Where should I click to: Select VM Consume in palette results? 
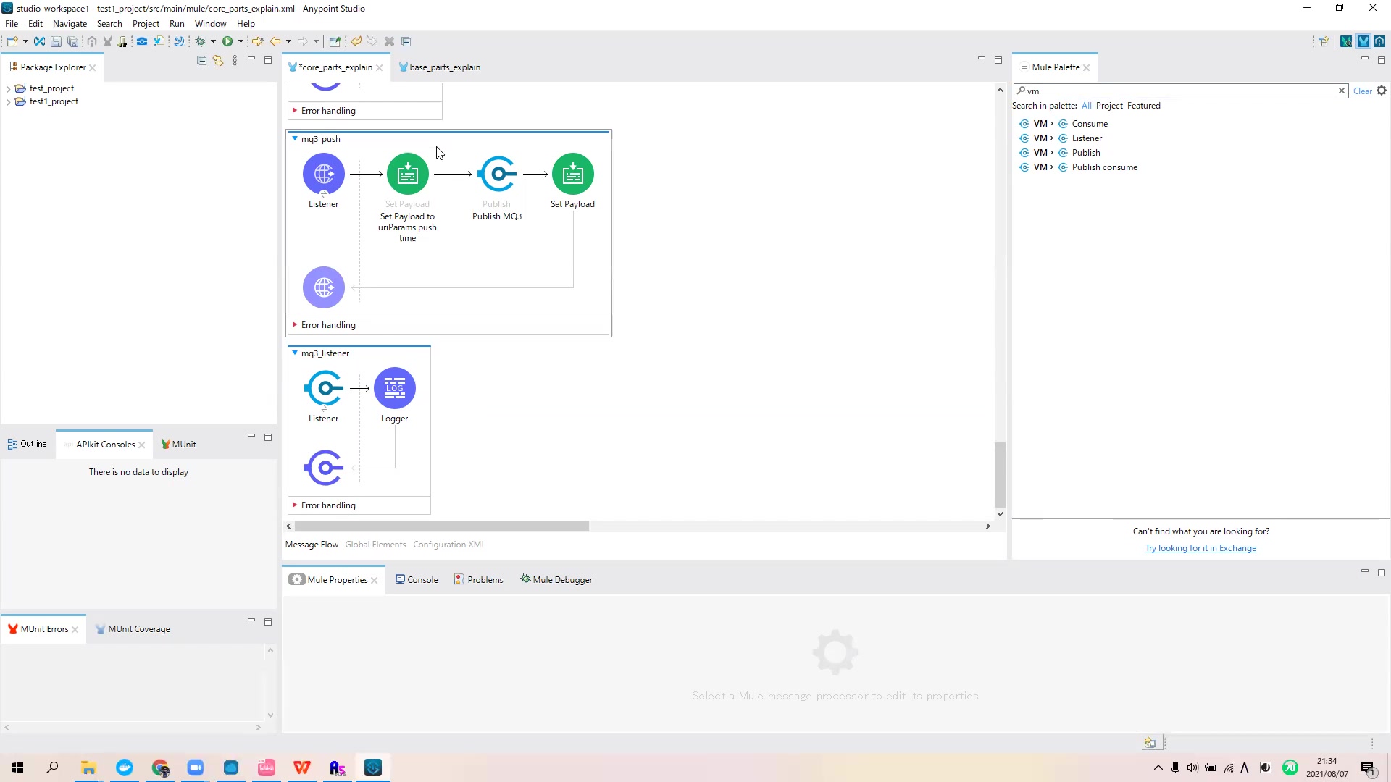(1064, 124)
